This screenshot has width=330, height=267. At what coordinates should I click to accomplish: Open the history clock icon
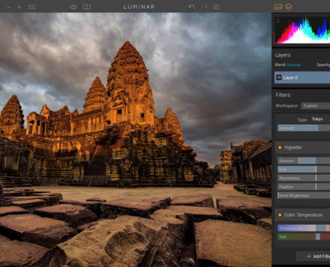tap(217, 7)
